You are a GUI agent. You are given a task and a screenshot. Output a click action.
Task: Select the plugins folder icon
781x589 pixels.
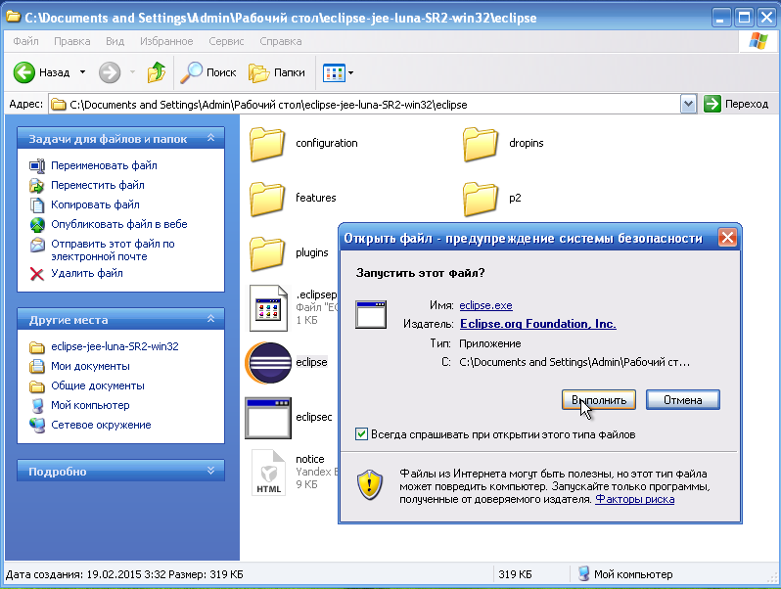267,253
